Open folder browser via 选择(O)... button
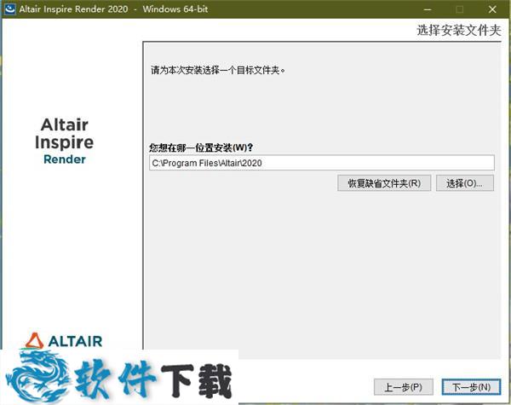Viewport: 511px width, 405px height. (465, 183)
